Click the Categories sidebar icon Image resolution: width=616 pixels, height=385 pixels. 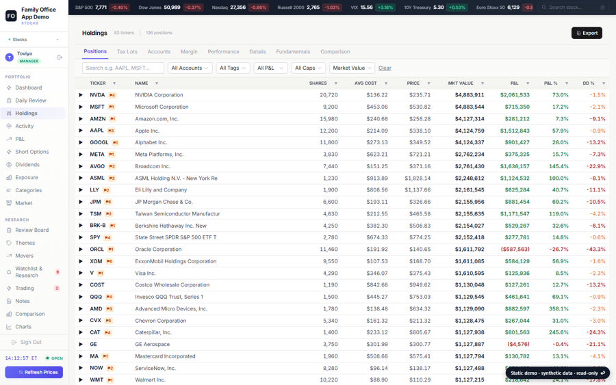coord(9,190)
